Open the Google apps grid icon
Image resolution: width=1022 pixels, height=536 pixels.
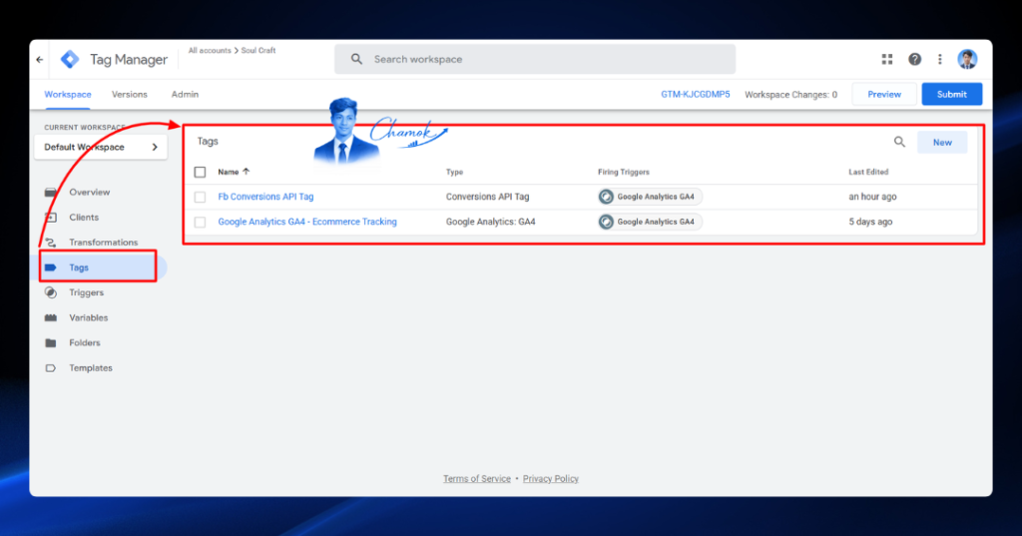887,59
